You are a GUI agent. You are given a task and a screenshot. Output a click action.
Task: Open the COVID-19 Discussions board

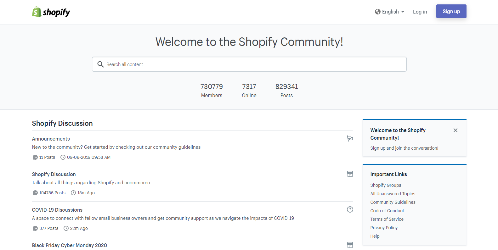click(57, 210)
